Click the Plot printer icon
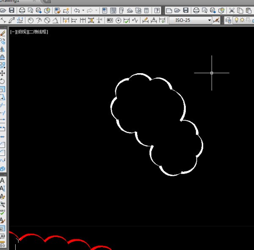Viewport: 254px width, 250px height. click(x=22, y=10)
